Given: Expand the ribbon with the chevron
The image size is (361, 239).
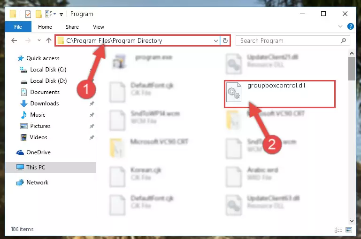Looking at the screenshot, I should point(340,26).
